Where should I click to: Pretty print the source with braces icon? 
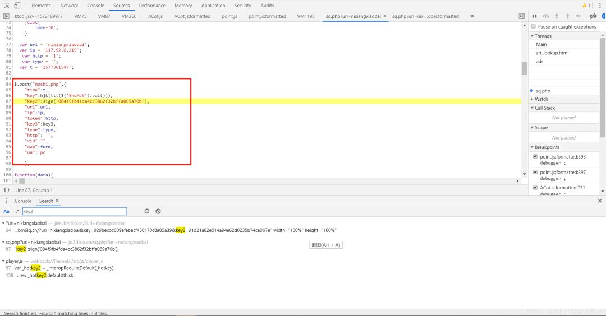pyautogui.click(x=7, y=190)
